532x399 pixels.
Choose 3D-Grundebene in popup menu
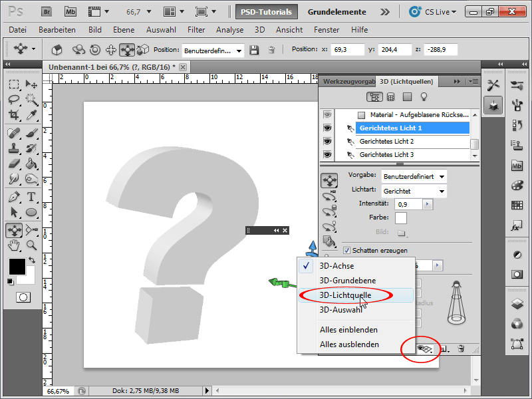coord(356,281)
